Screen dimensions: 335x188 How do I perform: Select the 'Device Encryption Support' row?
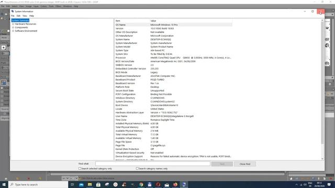[x=173, y=156]
